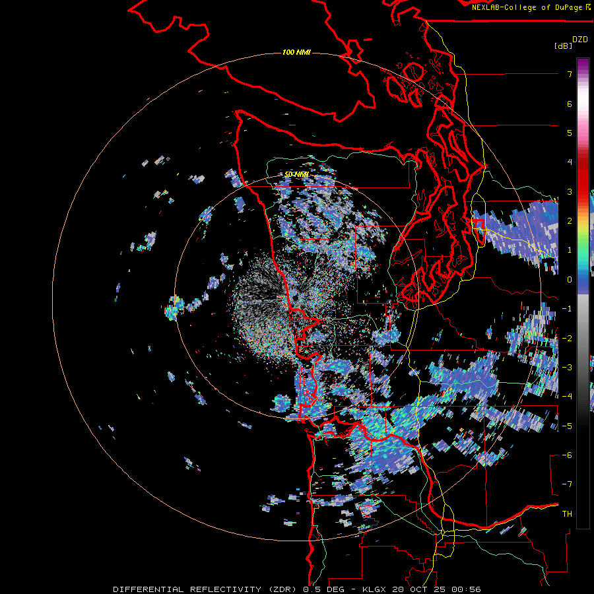The width and height of the screenshot is (594, 594).
Task: Click the color scale value -2 label
Action: point(567,338)
